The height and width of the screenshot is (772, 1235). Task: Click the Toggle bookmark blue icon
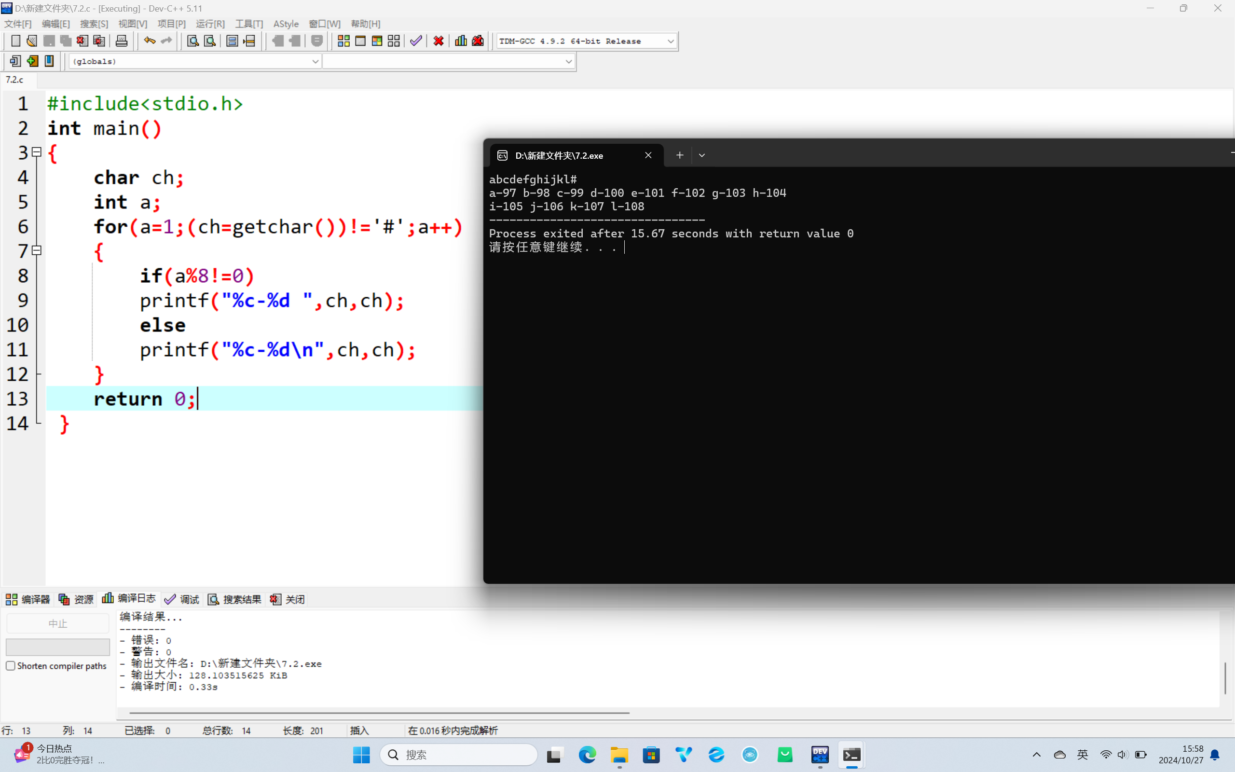(x=49, y=61)
